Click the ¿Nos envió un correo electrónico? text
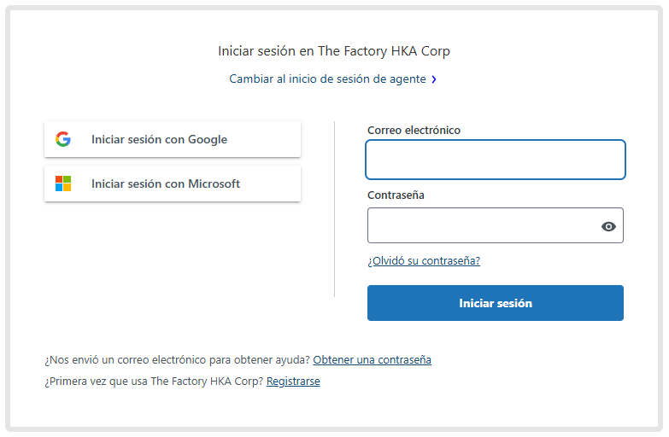 point(177,360)
